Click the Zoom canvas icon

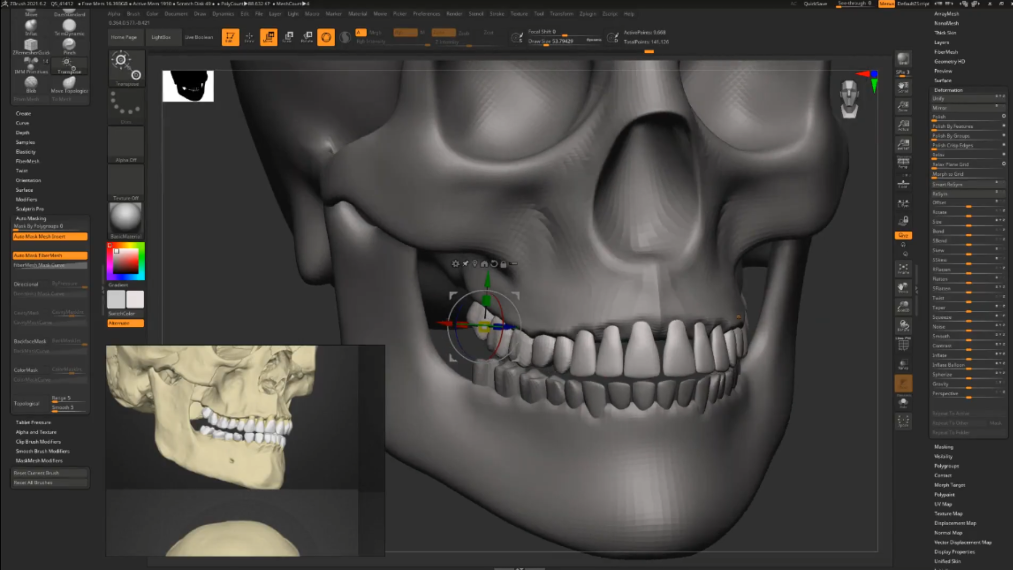pyautogui.click(x=903, y=107)
